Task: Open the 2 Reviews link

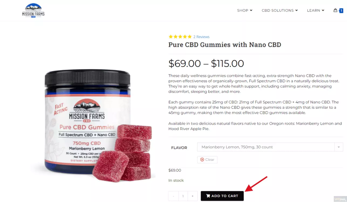Action: (201, 37)
